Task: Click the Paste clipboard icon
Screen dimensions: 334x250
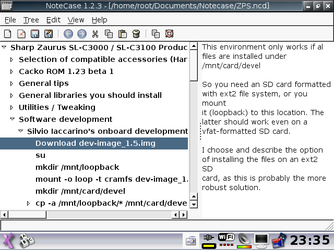Action: tap(123, 34)
